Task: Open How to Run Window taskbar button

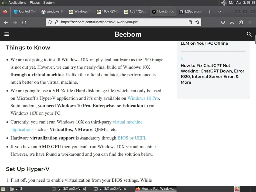Action: [x=156, y=189]
